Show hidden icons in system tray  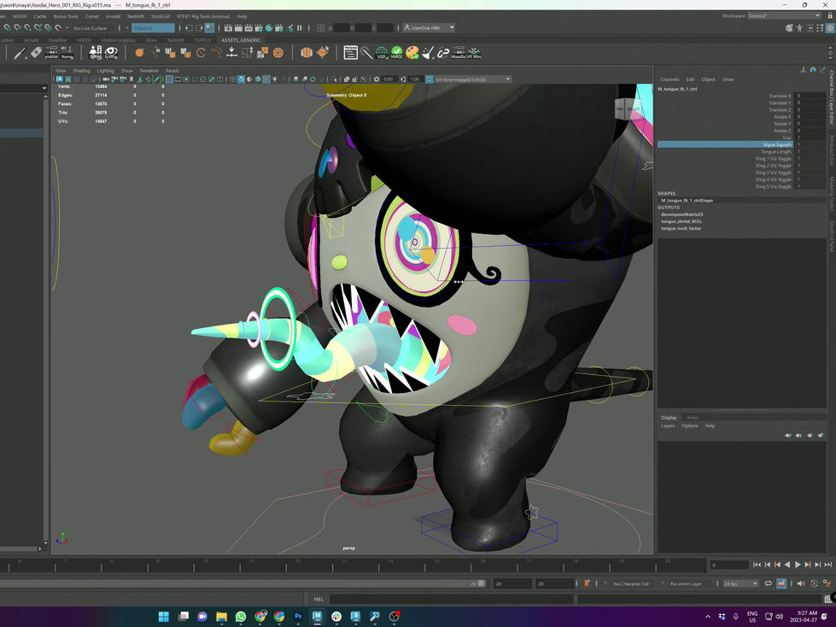point(708,617)
